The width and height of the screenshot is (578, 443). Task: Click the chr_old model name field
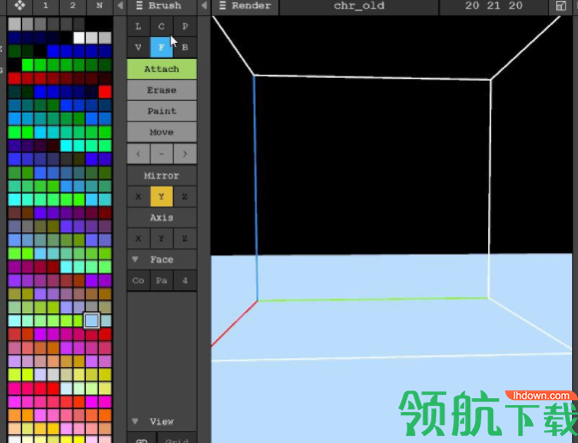click(x=359, y=6)
